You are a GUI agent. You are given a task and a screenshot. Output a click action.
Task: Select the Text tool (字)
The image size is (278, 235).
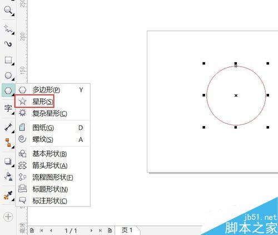point(8,108)
